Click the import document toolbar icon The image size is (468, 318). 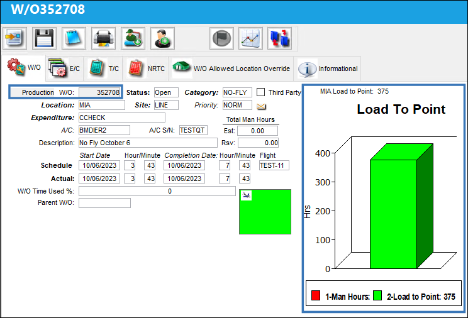coord(14,38)
